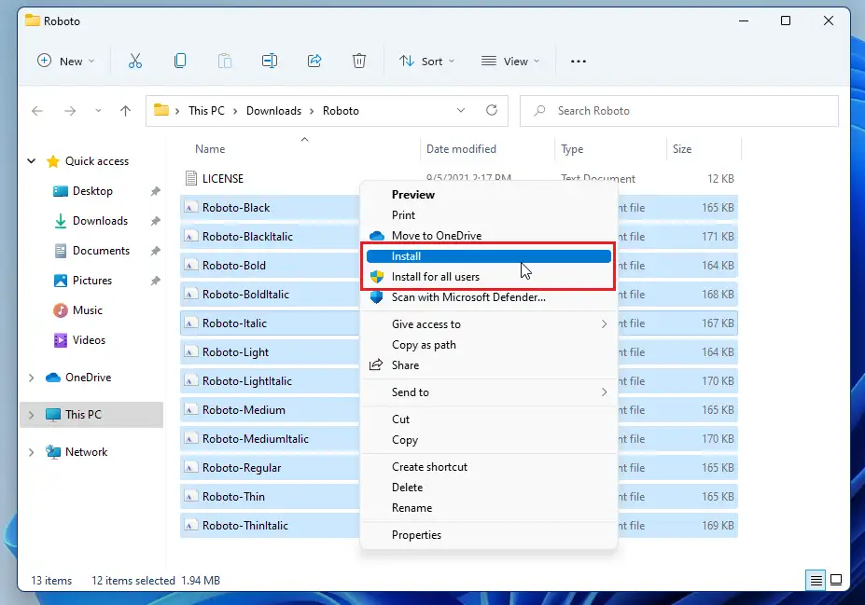Go up one folder level arrow

(125, 111)
